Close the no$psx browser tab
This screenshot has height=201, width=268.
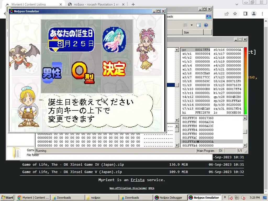pyautogui.click(x=123, y=4)
